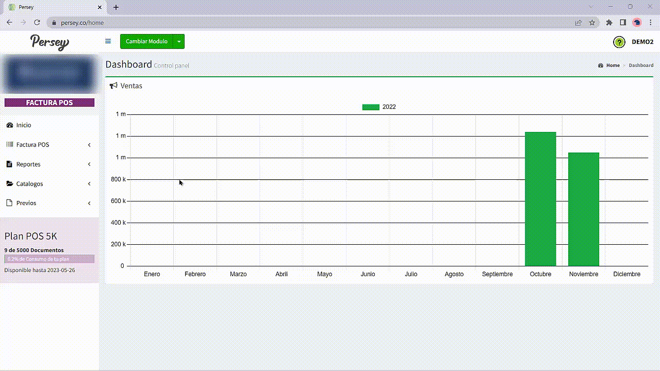Open the green help question mark icon
660x371 pixels.
(x=619, y=42)
